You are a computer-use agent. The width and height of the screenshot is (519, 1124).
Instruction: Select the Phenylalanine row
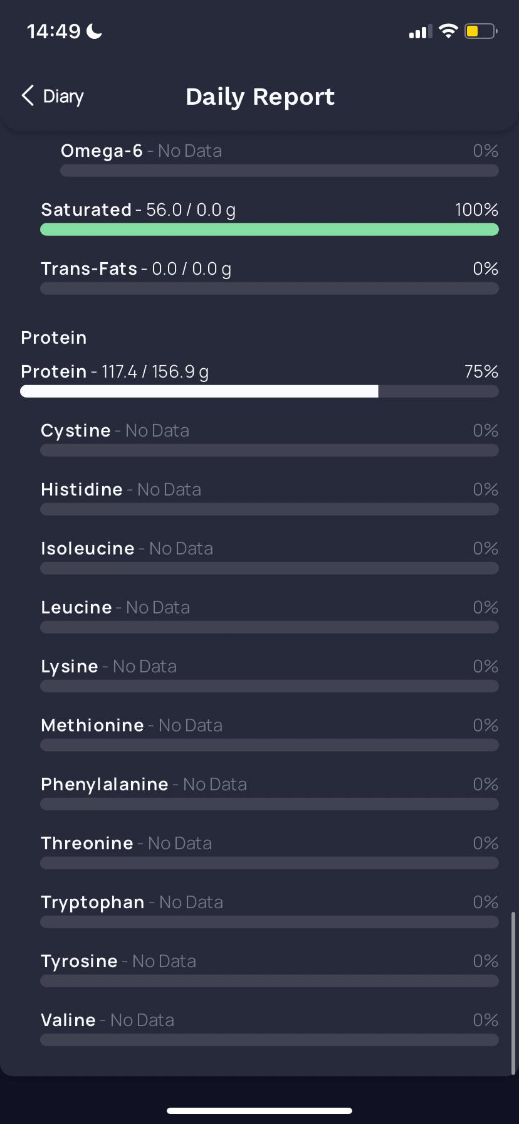pyautogui.click(x=270, y=793)
